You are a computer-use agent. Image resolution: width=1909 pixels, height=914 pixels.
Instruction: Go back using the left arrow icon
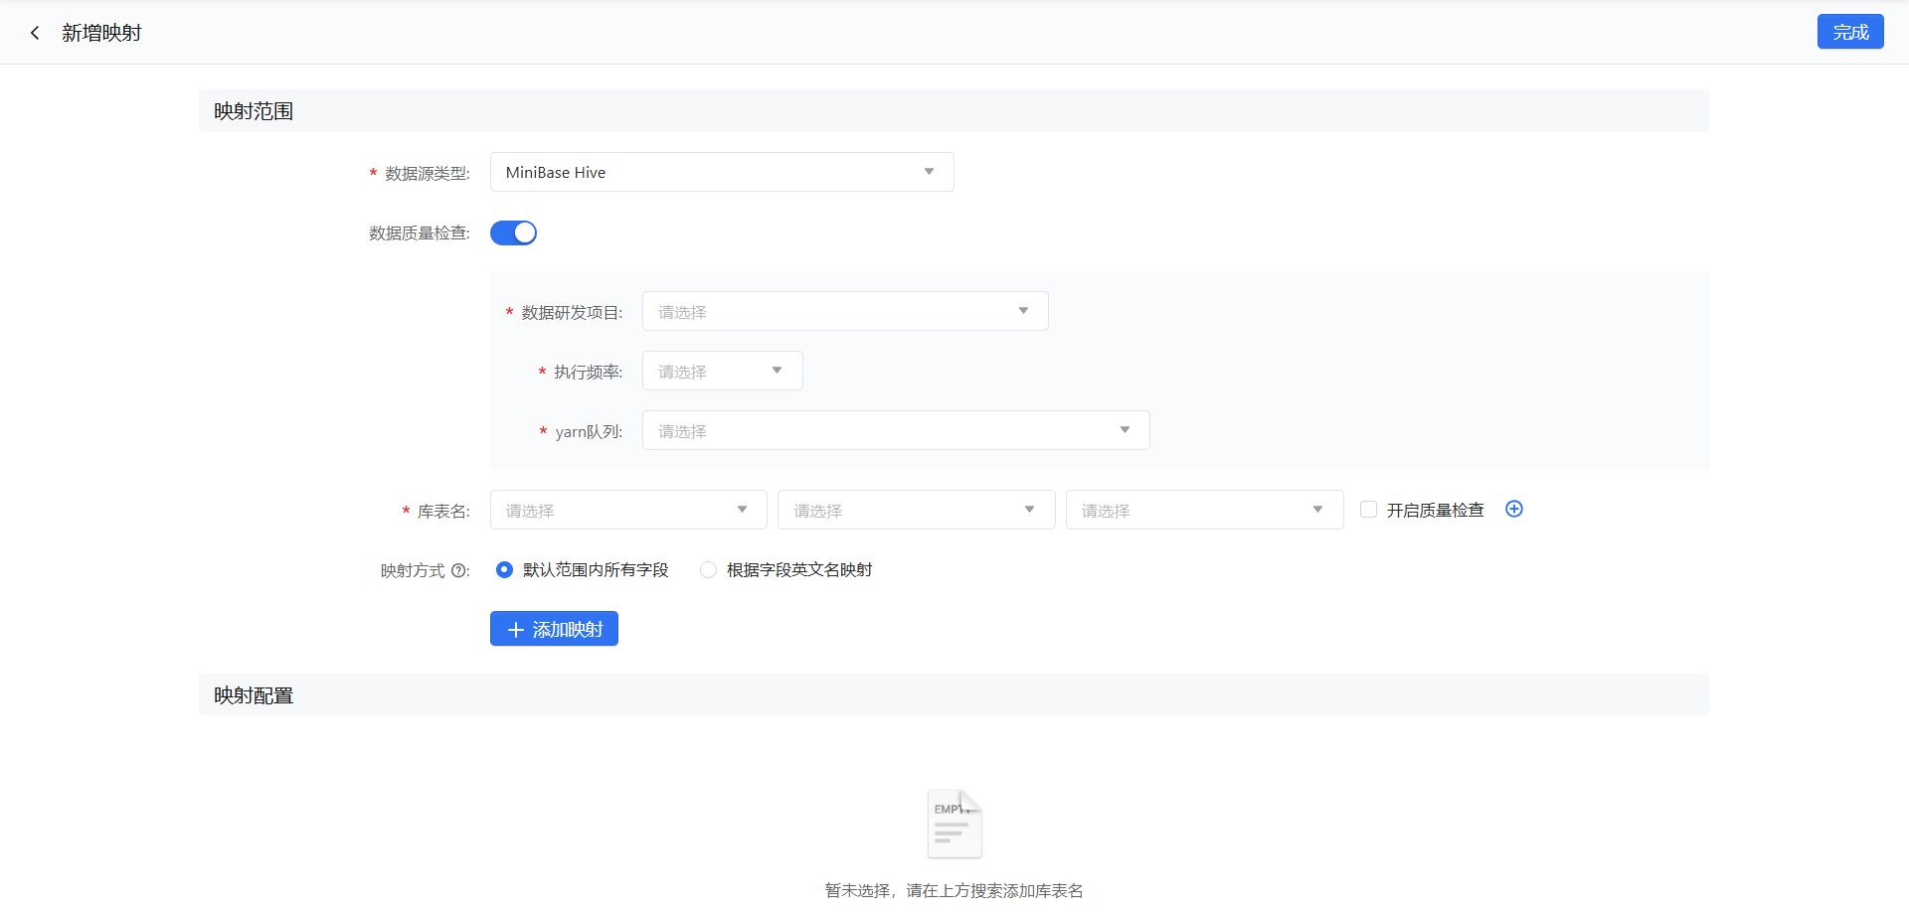[x=35, y=33]
